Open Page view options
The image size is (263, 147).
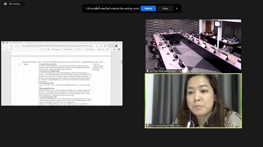[56, 49]
